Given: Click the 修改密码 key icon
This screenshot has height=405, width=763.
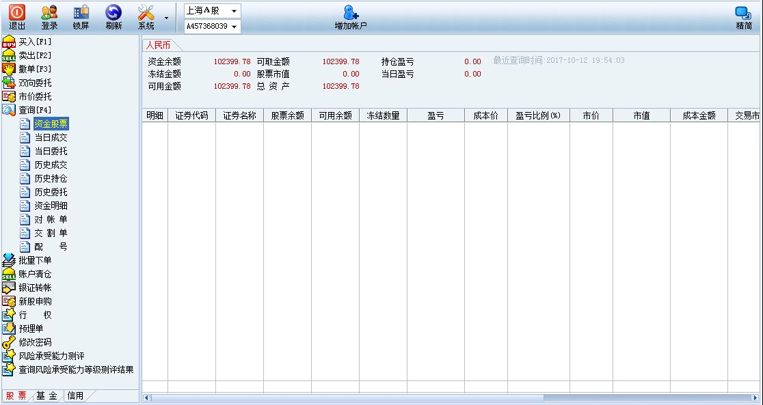Looking at the screenshot, I should (9, 342).
